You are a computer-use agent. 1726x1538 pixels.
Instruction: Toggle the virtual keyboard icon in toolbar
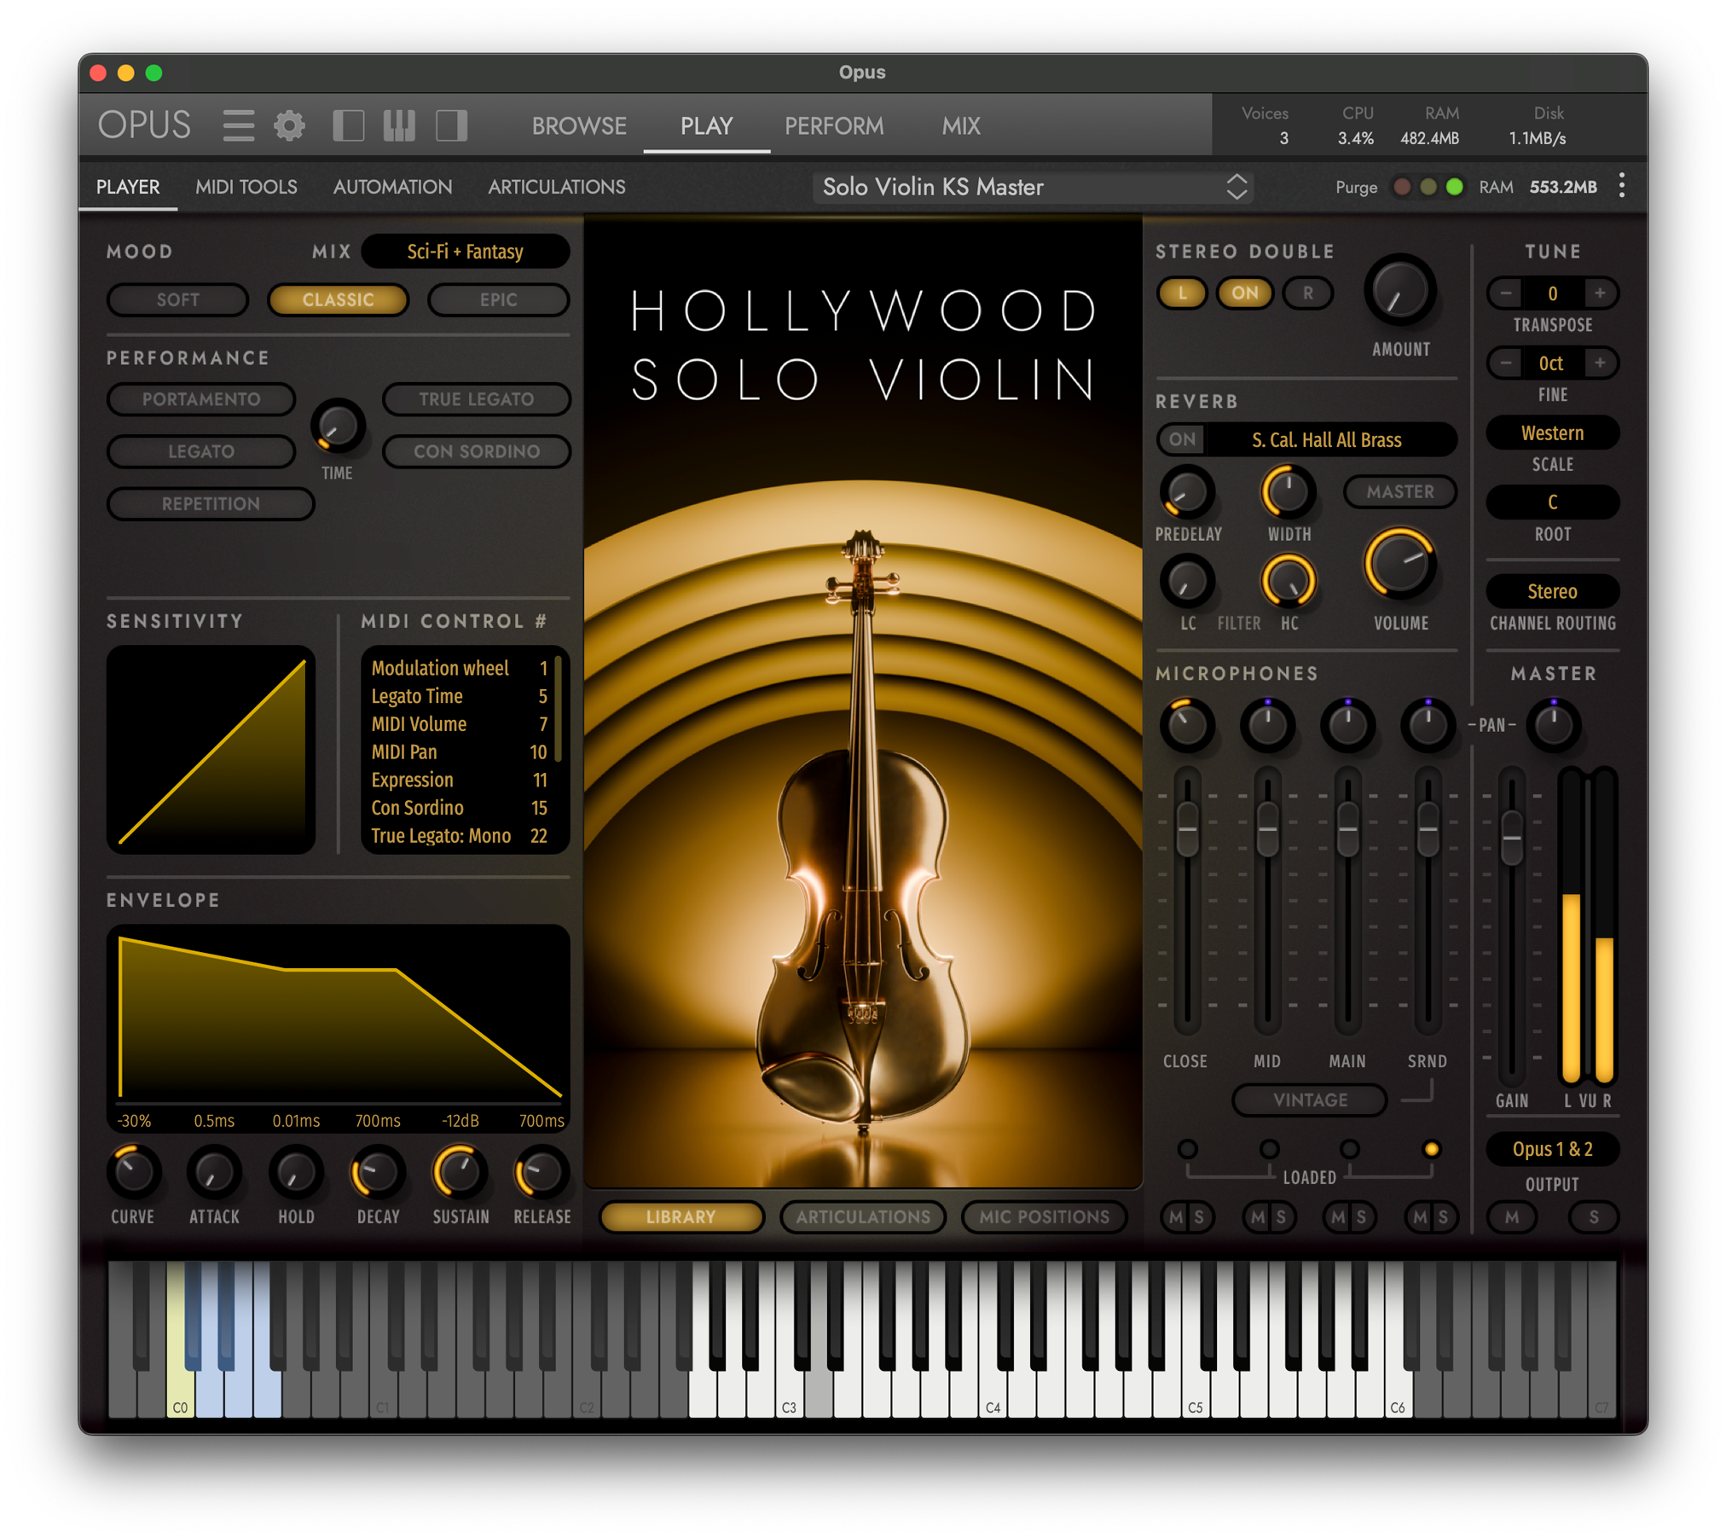(x=397, y=125)
